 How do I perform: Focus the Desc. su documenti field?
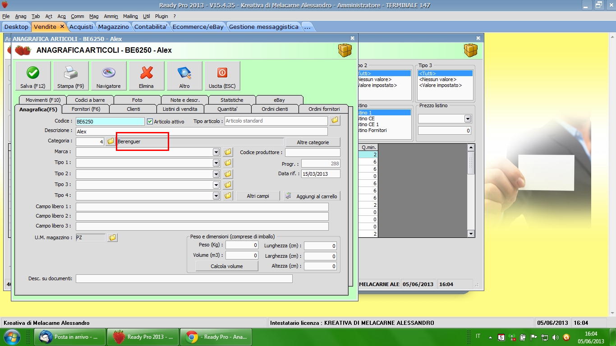click(x=184, y=279)
